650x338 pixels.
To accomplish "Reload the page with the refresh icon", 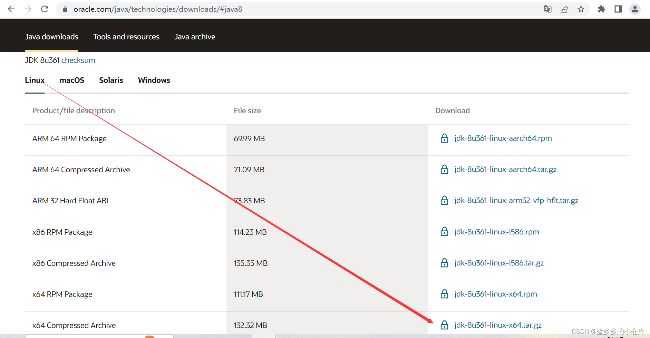I will point(45,9).
